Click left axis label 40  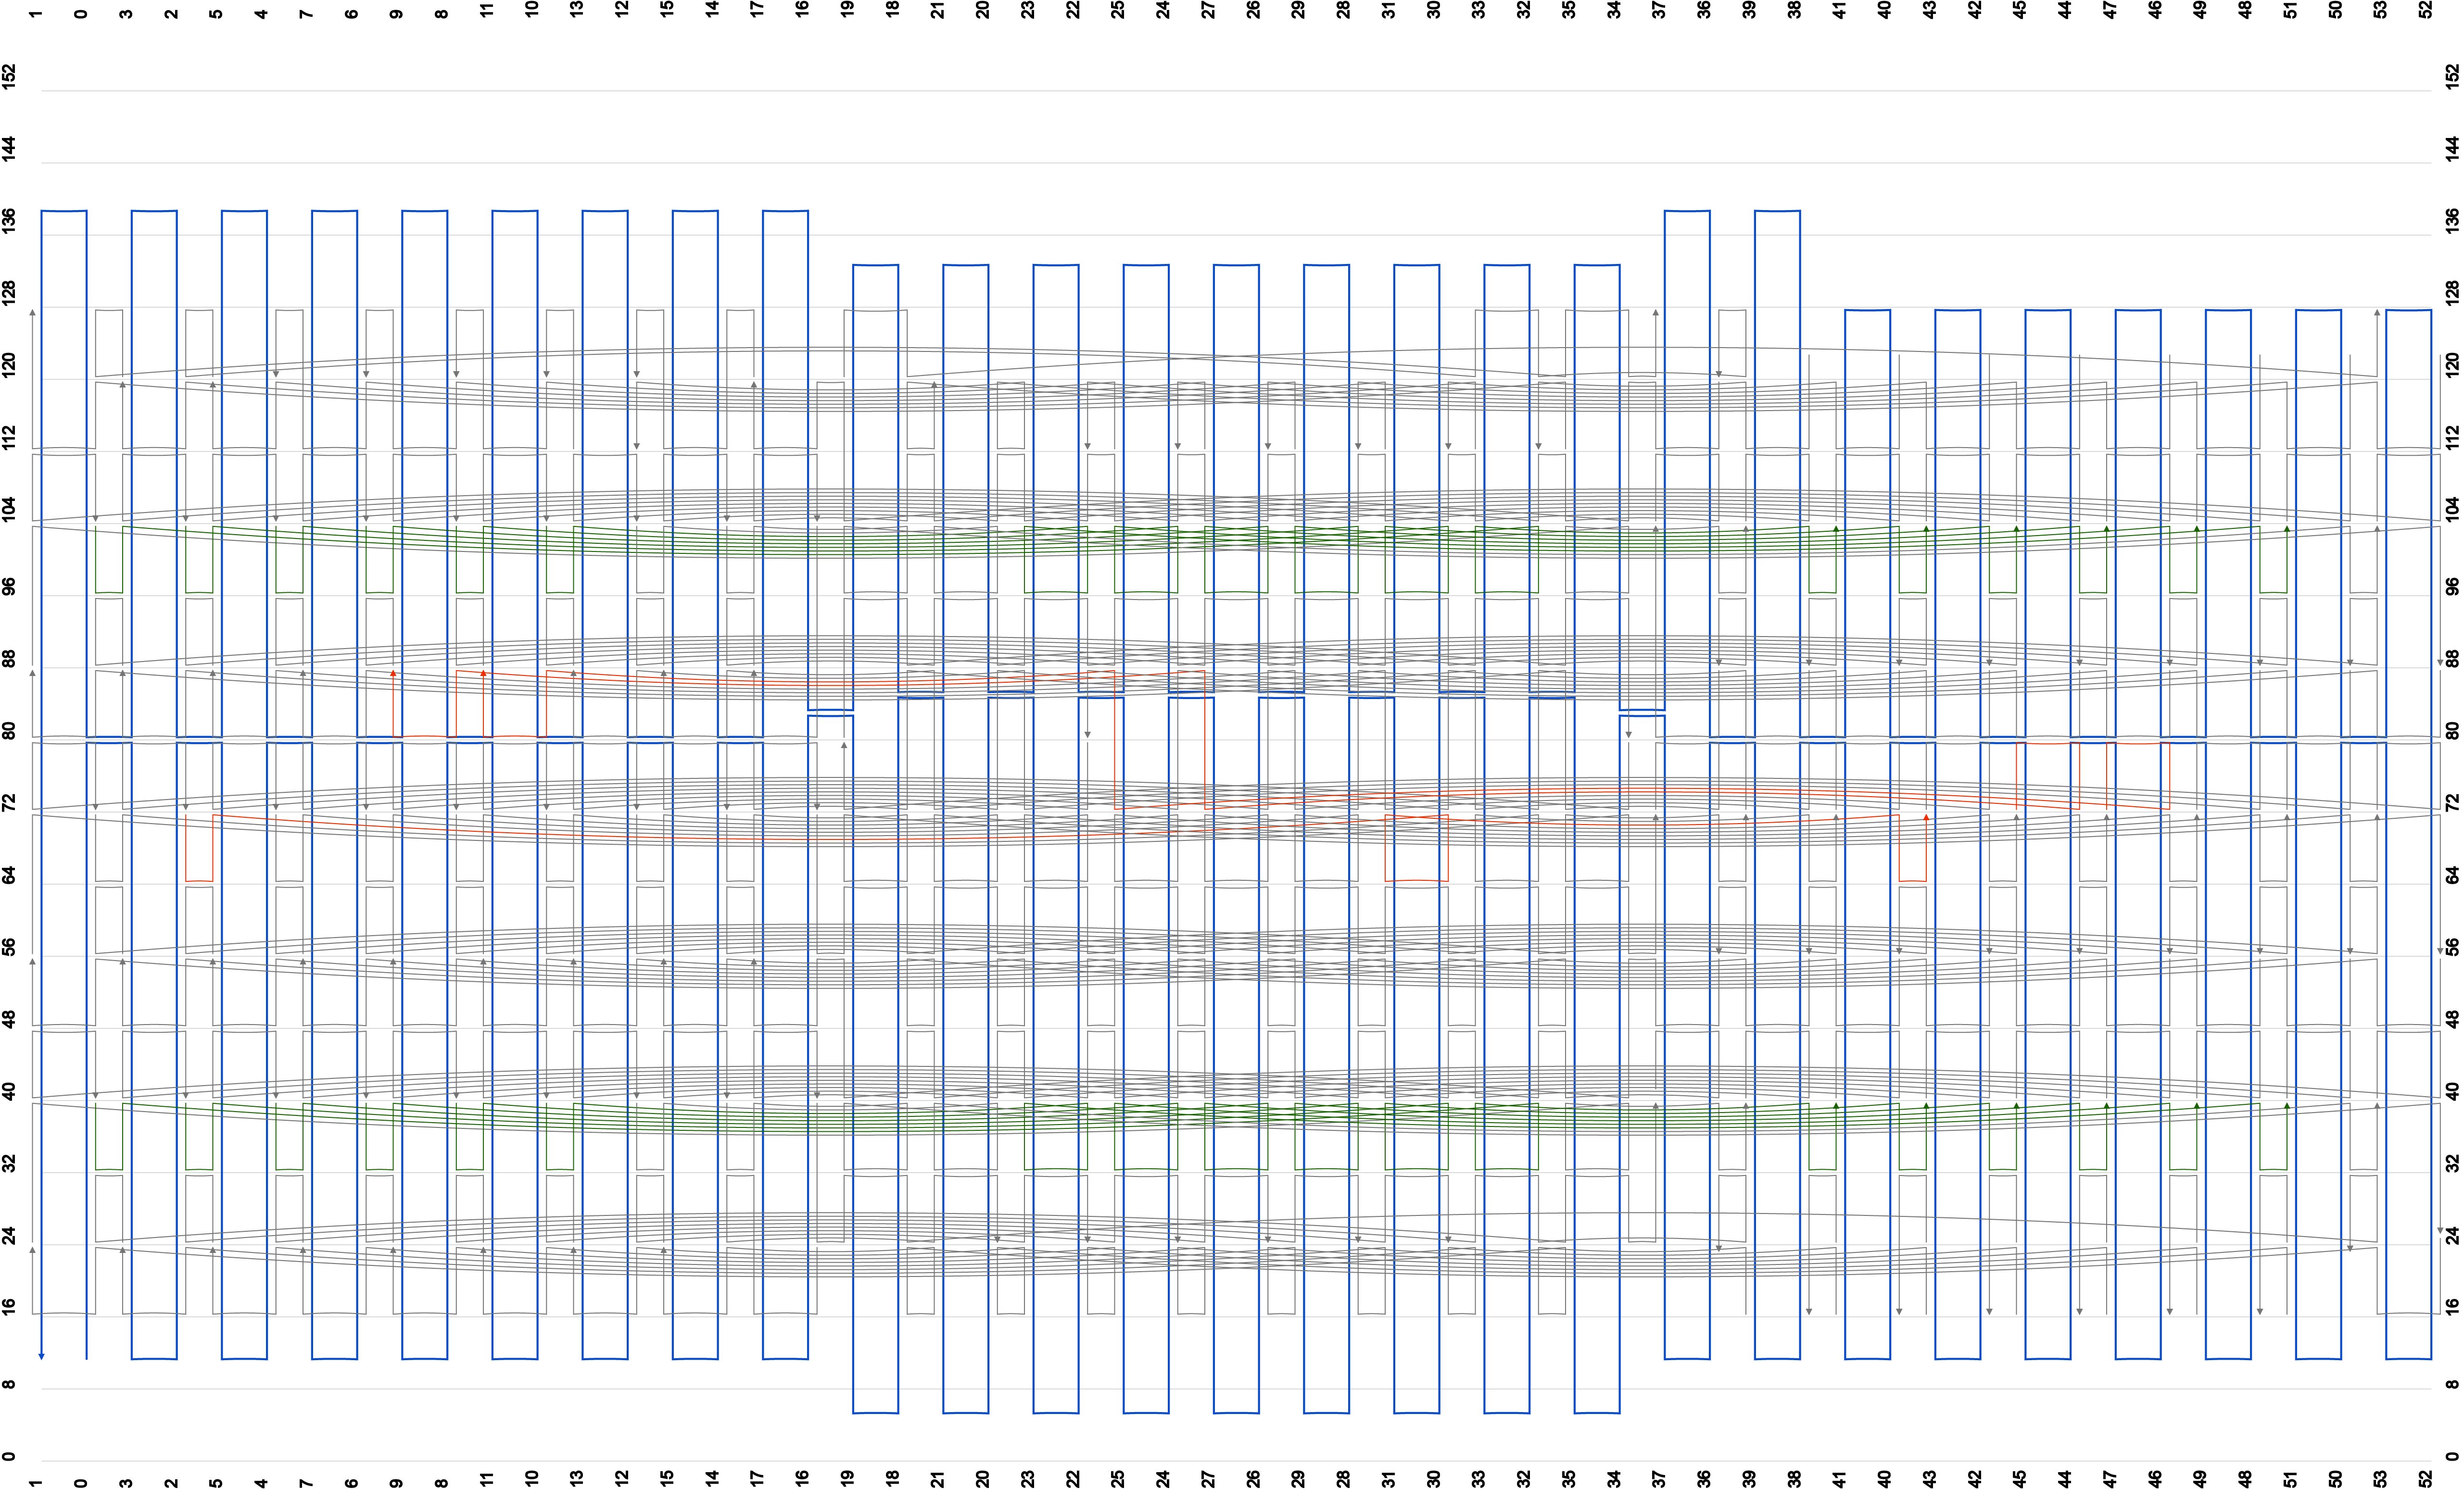(9, 1091)
